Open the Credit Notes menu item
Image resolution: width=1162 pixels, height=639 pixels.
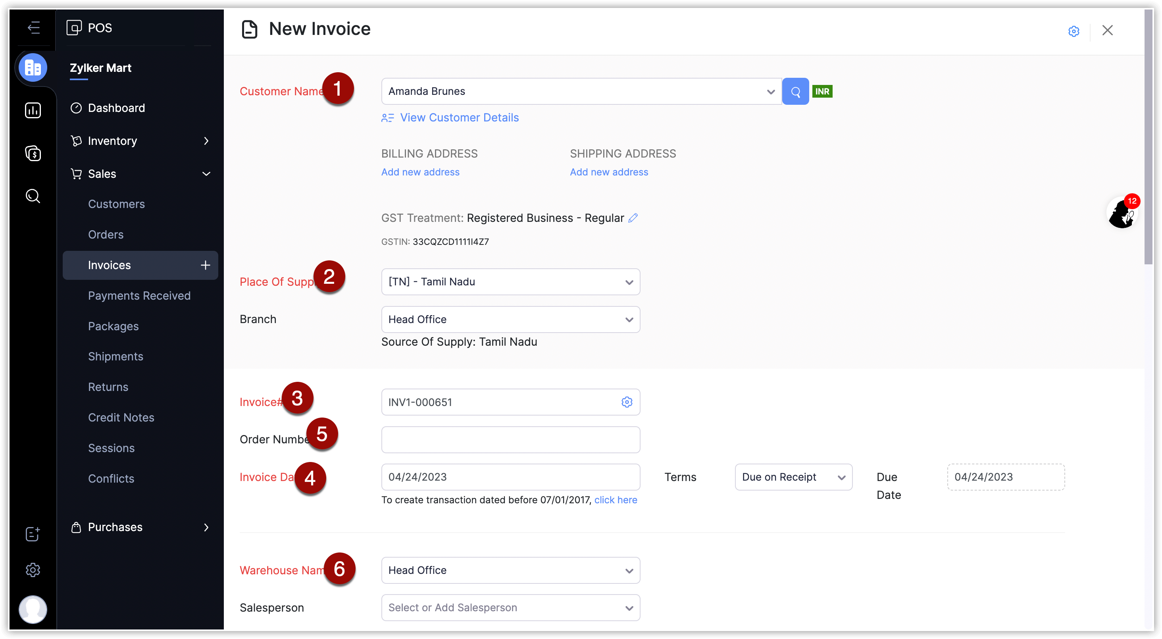click(121, 418)
